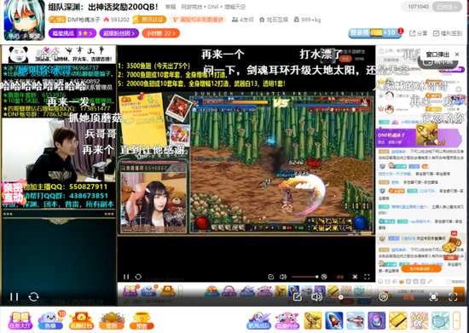Open the 增幅天空 category link
Image resolution: width=469 pixels, height=333 pixels.
coord(234,7)
